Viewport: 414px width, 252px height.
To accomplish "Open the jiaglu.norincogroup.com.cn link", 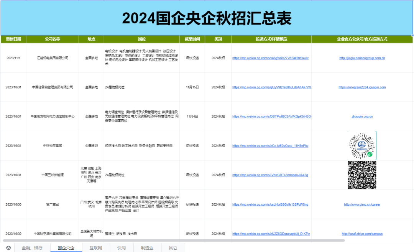I will pyautogui.click(x=362, y=58).
